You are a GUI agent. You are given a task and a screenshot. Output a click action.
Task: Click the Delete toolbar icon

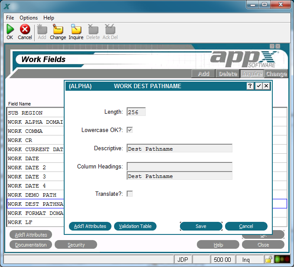coord(93,30)
